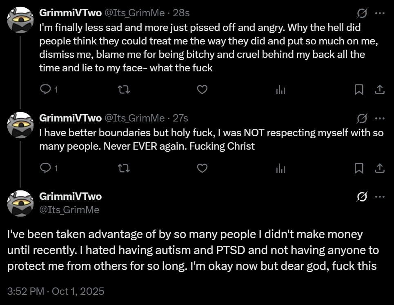This screenshot has height=305, width=394.
Task: Reply to the tweet about better boundaries
Action: 46,168
